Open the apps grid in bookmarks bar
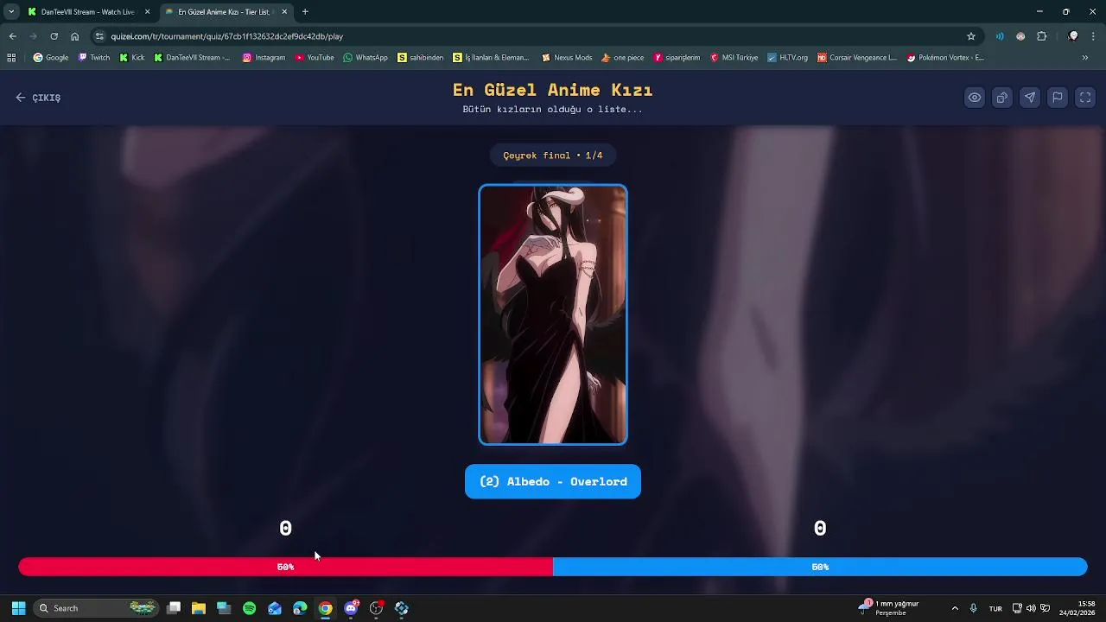Screen dimensions: 1106x622 pyautogui.click(x=11, y=58)
